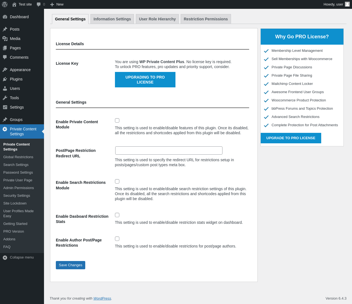The width and height of the screenshot is (352, 304).
Task: Click Howdy, user account text
Action: pos(333,4)
